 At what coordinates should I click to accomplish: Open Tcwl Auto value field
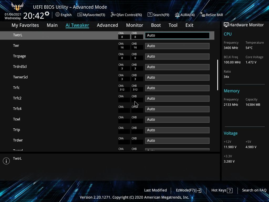pyautogui.click(x=177, y=120)
